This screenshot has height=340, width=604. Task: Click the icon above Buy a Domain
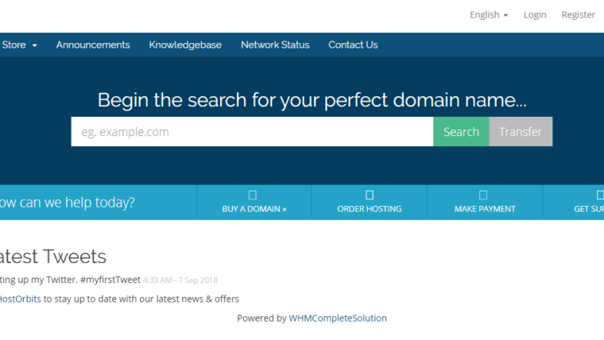pos(253,195)
